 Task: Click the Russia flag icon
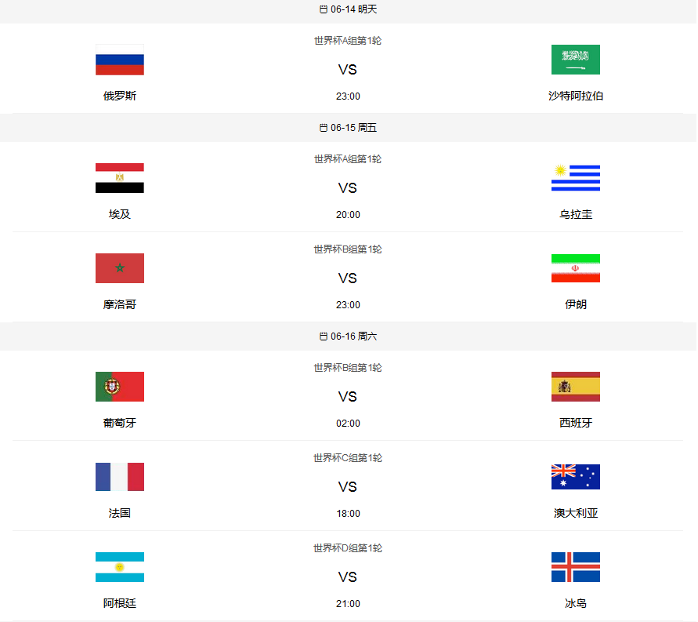[120, 60]
